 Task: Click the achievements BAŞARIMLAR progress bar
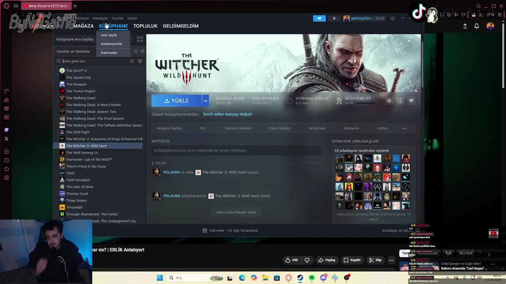click(x=365, y=103)
